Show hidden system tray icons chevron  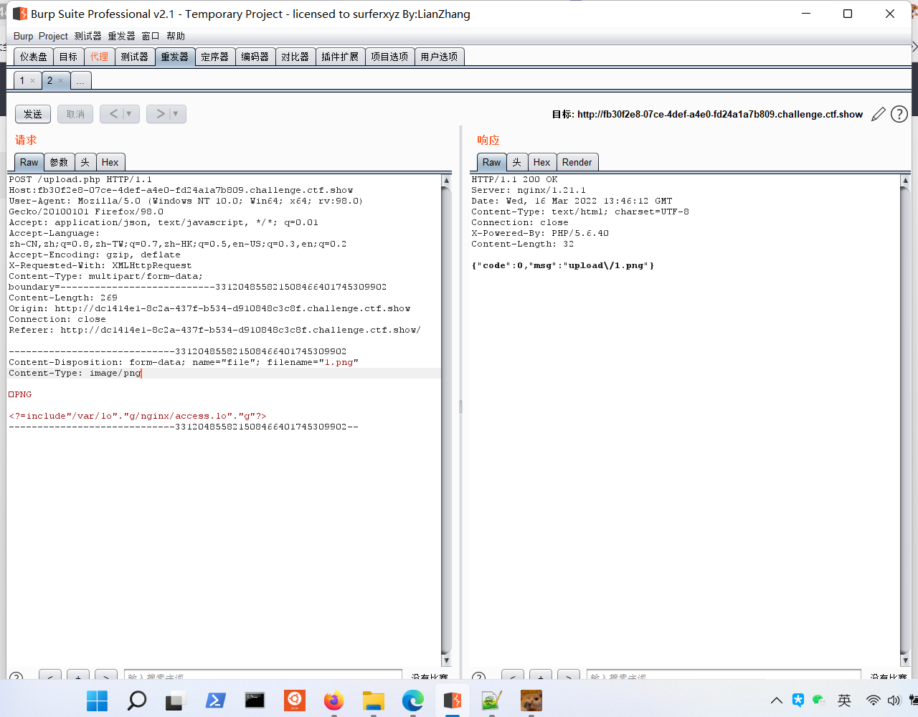776,701
